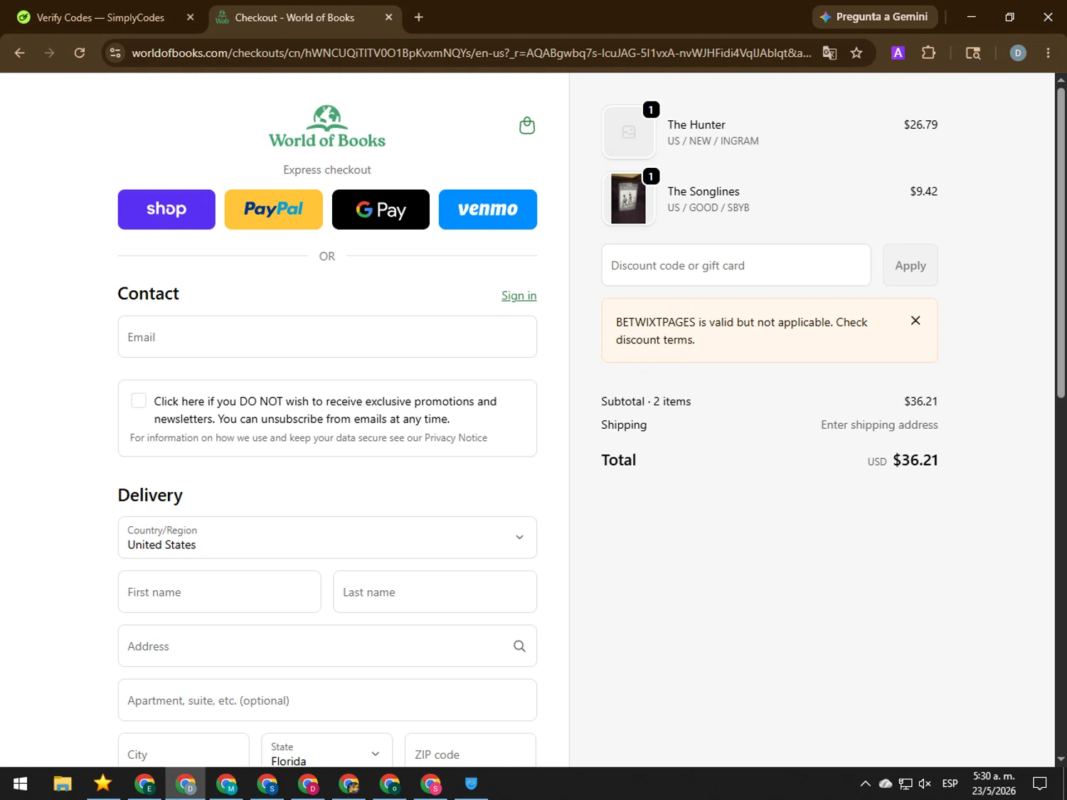Viewport: 1067px width, 800px height.
Task: Click the address search magnifier icon
Action: (x=519, y=646)
